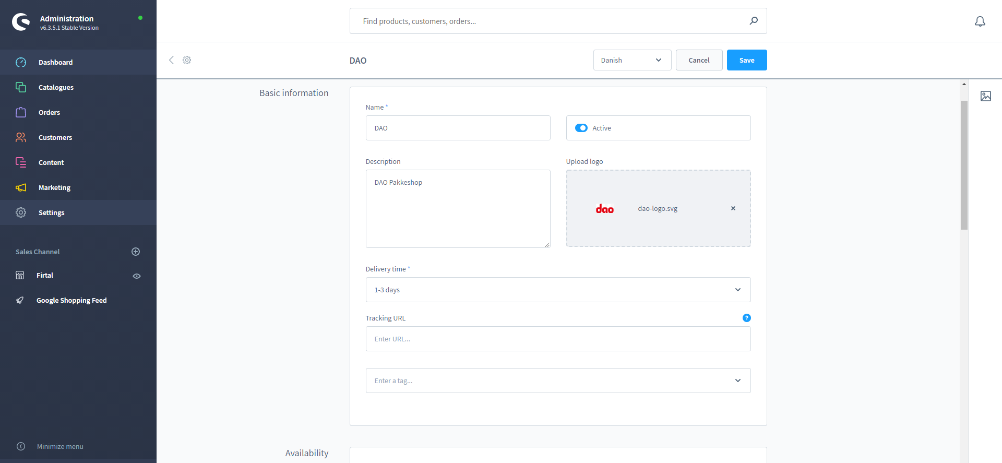Open Marketing menu item
Image resolution: width=1002 pixels, height=463 pixels.
(78, 187)
